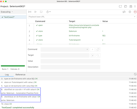Viewport: 137px width, 109px height.
Task: Select target in page picker icon
Action: coord(92,55)
